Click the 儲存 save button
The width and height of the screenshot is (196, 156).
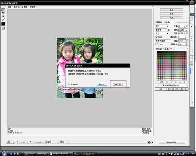coord(171,10)
